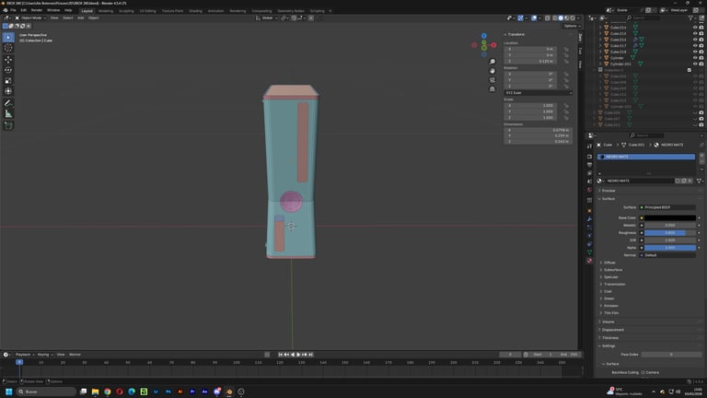
Task: Open the Object Mode dropdown
Action: pyautogui.click(x=30, y=18)
